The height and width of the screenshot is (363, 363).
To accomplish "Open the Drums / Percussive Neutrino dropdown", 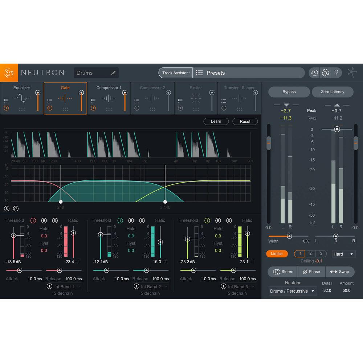I will tap(292, 291).
